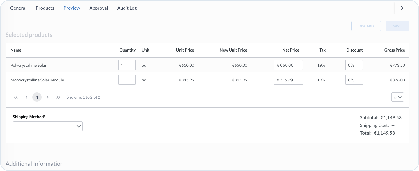
Task: Go to next page of products
Action: pyautogui.click(x=48, y=97)
